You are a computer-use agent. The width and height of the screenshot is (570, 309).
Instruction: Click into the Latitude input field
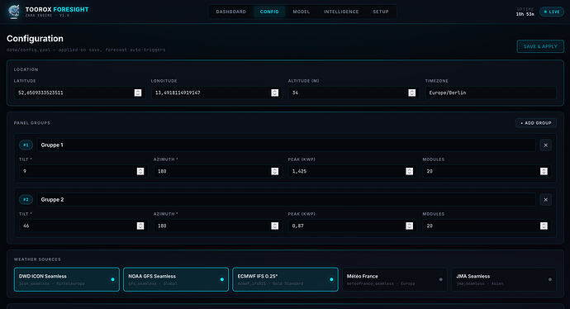pyautogui.click(x=79, y=93)
